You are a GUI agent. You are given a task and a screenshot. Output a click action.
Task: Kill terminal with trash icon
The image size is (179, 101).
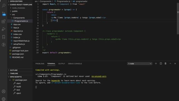(165, 64)
